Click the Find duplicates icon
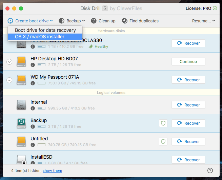The width and height of the screenshot is (222, 180). pos(124,21)
